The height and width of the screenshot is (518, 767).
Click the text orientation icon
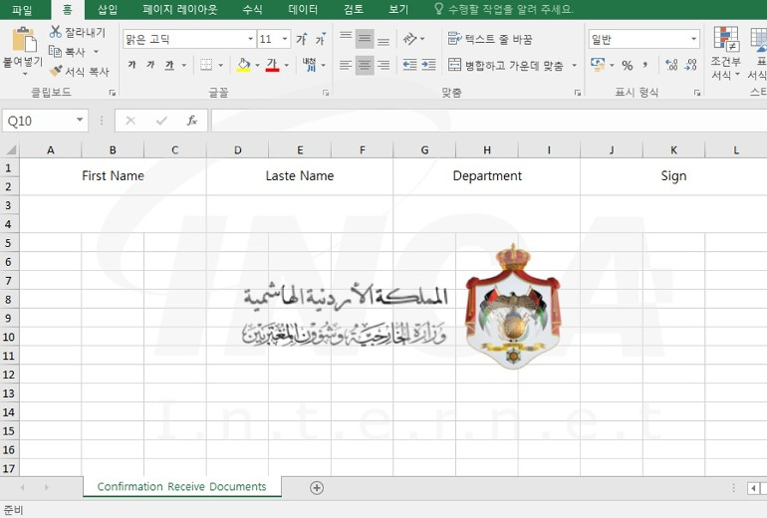pos(409,39)
